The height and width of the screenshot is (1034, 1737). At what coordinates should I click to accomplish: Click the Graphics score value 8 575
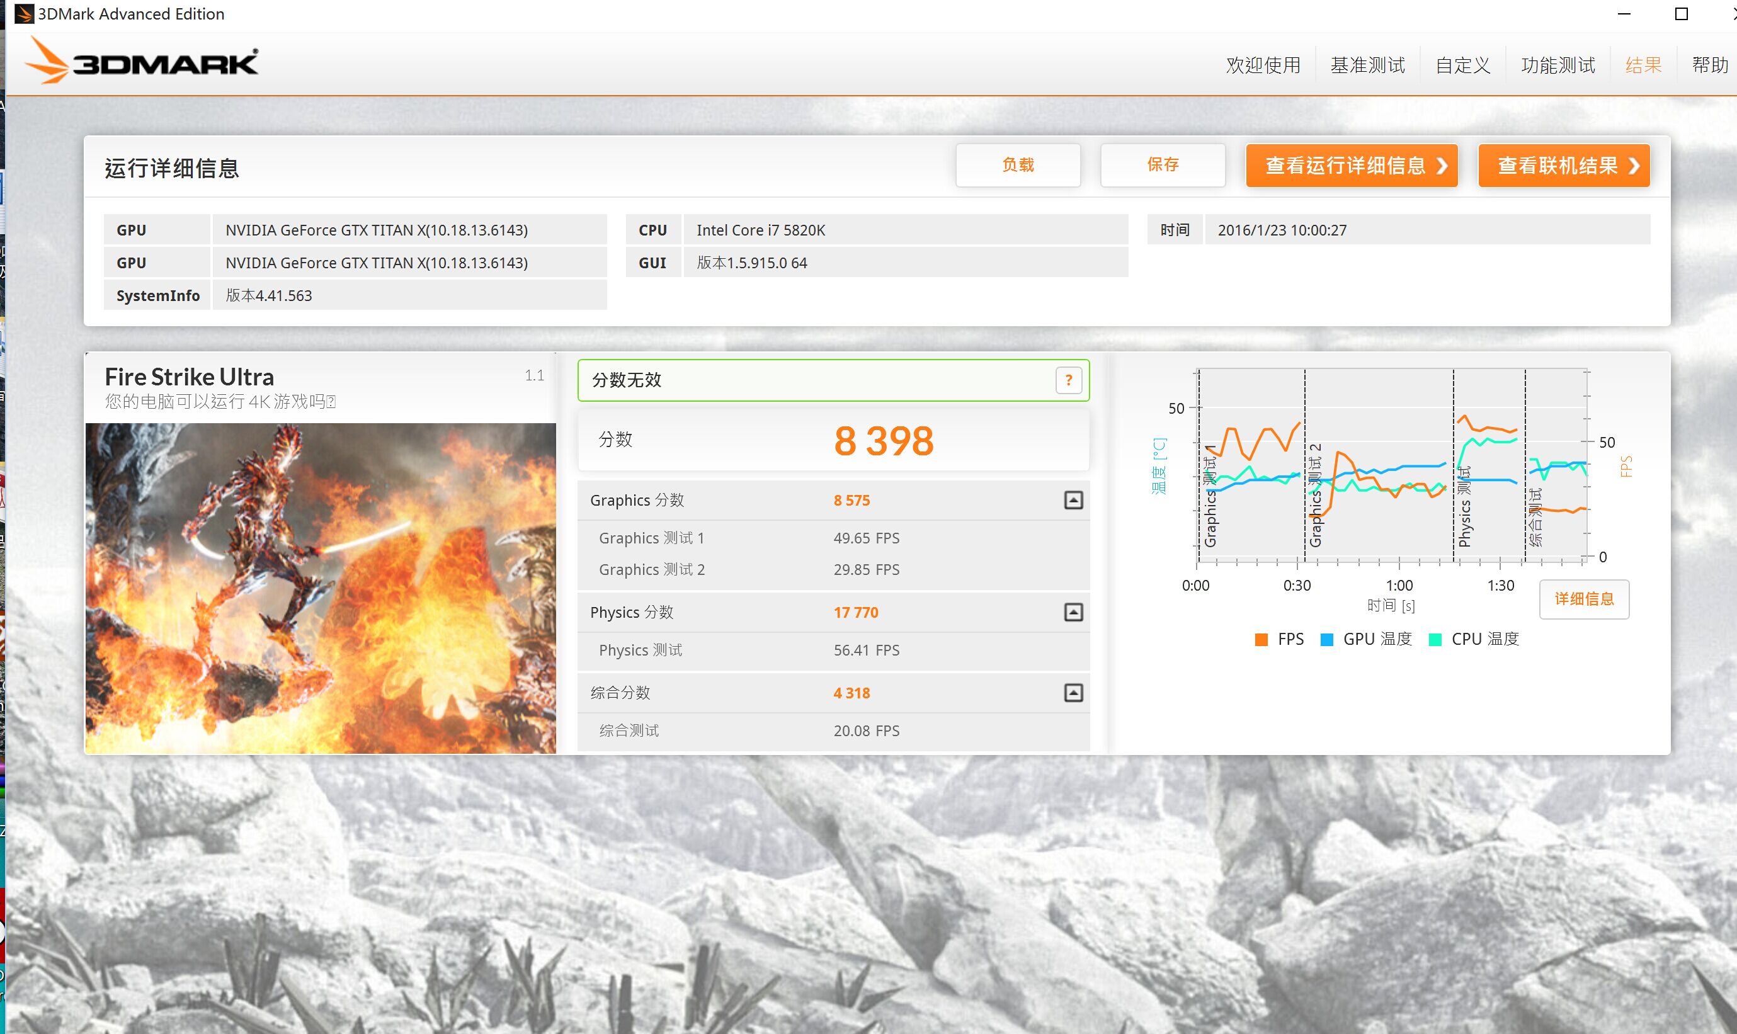851,500
